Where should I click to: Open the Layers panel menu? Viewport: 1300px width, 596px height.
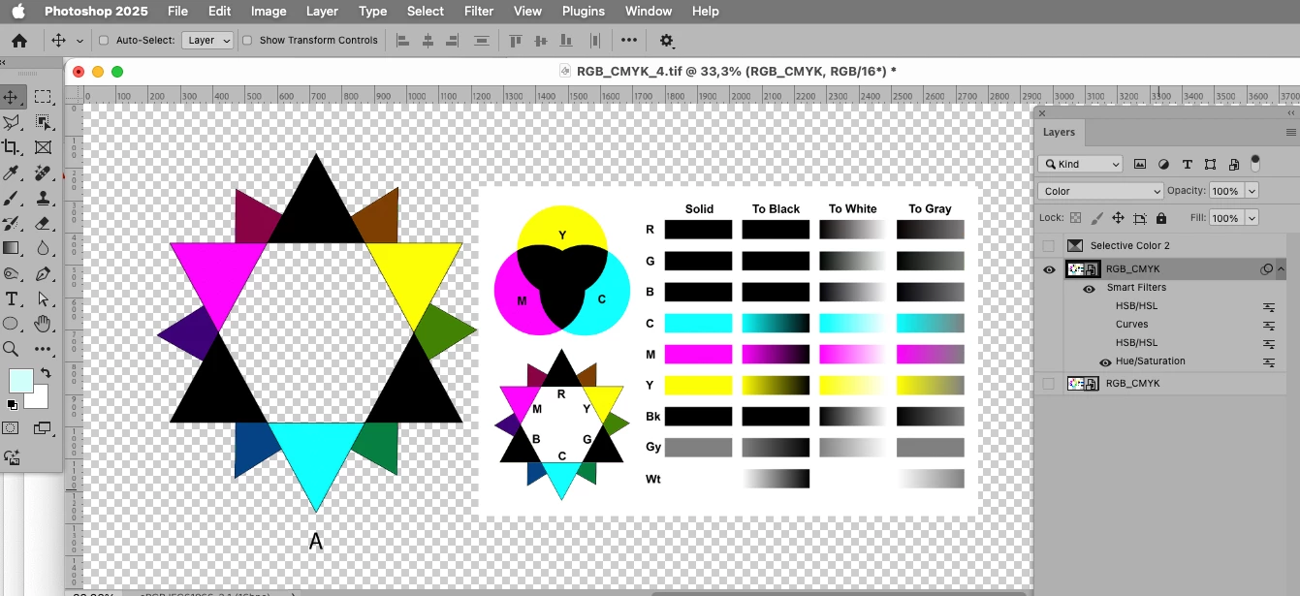coord(1290,133)
